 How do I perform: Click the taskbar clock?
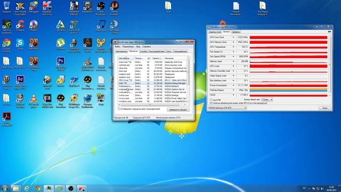pos(331,188)
